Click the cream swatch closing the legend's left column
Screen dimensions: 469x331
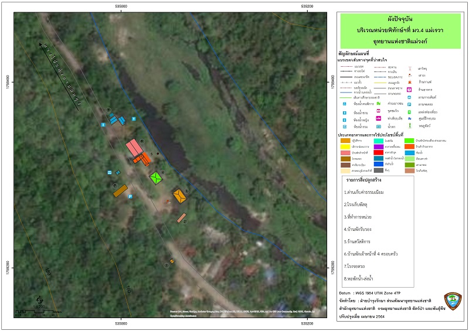[345, 170]
